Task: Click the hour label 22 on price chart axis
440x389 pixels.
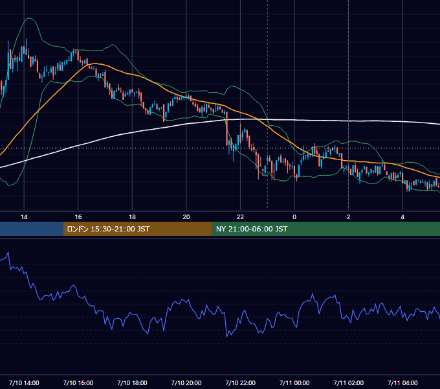Action: [x=240, y=217]
